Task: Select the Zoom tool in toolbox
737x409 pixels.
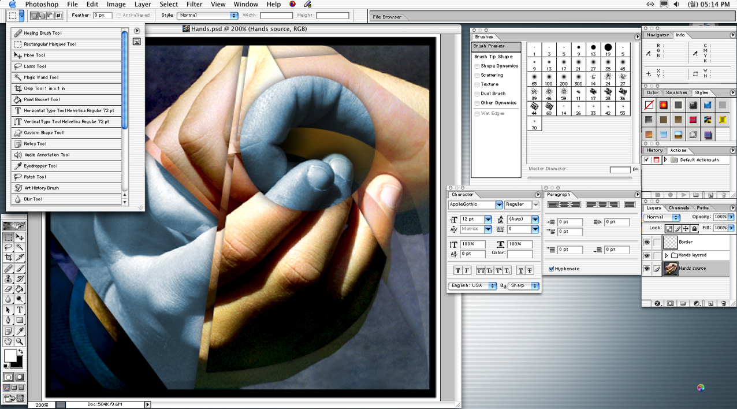Action: pyautogui.click(x=20, y=341)
